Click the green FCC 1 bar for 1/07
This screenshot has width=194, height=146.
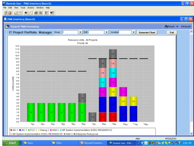point(31,112)
